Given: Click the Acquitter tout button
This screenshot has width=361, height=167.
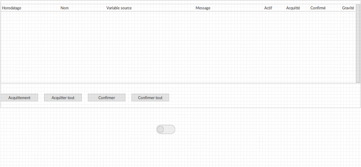Looking at the screenshot, I should click(63, 98).
